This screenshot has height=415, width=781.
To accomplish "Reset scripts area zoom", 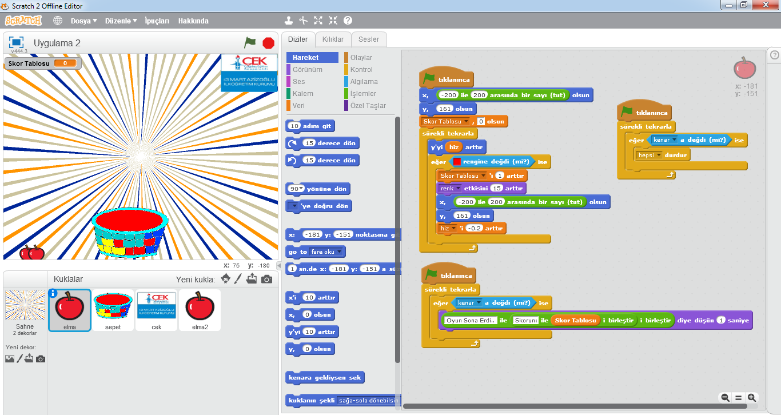I will coord(738,398).
